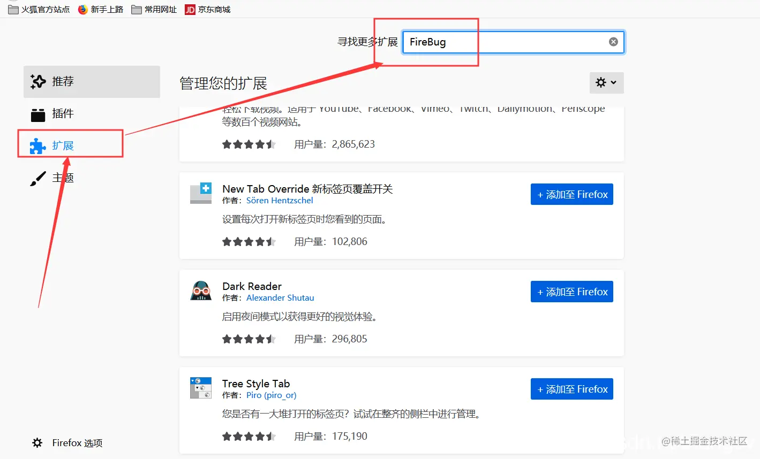Open the gear tools dropdown for extensions
Image resolution: width=760 pixels, height=459 pixels.
pyautogui.click(x=606, y=83)
